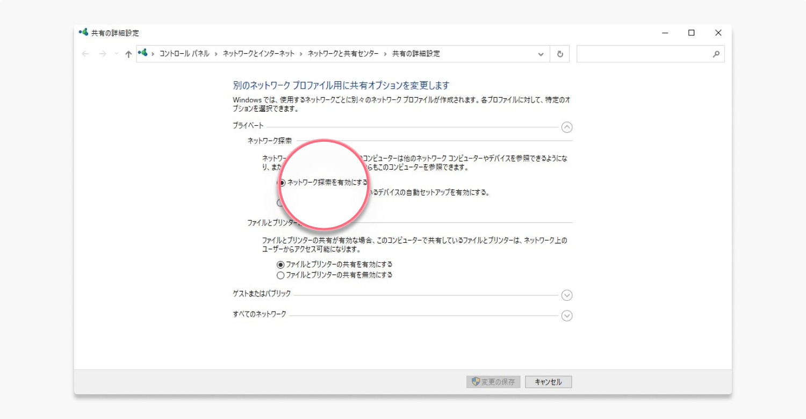Close the 共有の詳細設定 window
This screenshot has width=806, height=419.
point(718,33)
